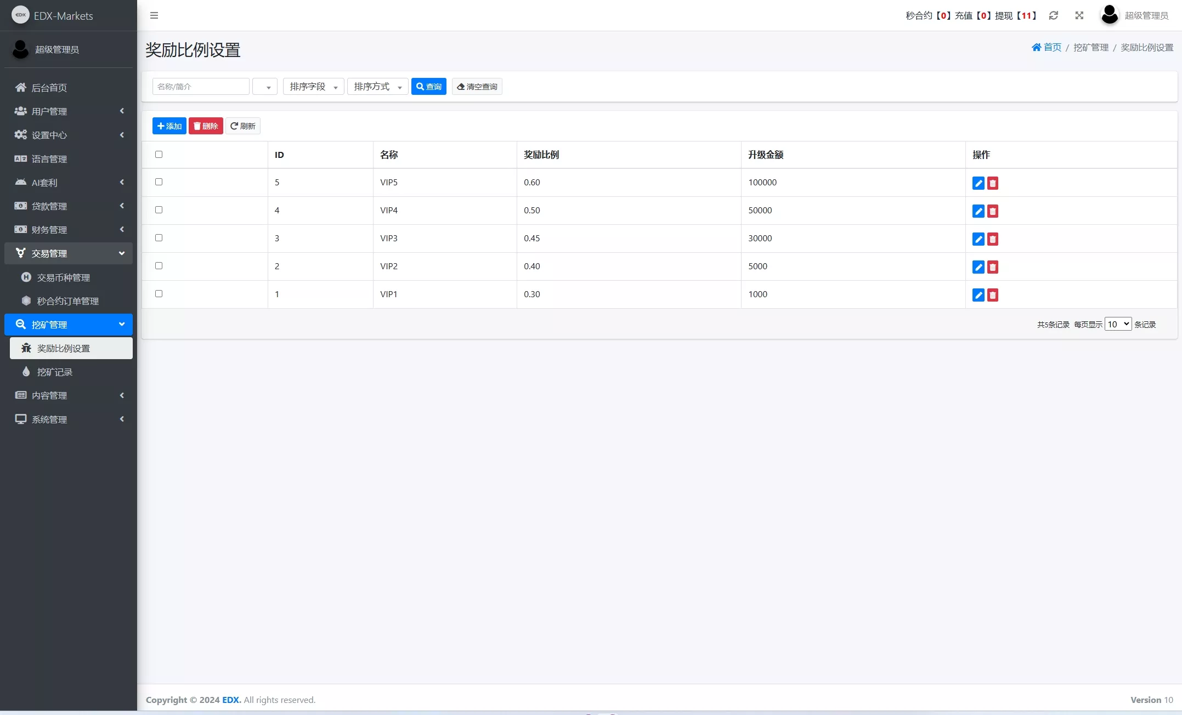Click the fullscreen expand icon
1182x715 pixels.
[x=1079, y=15]
